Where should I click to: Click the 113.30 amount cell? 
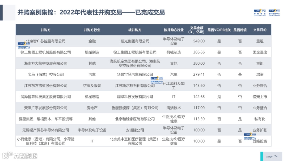[199, 119]
